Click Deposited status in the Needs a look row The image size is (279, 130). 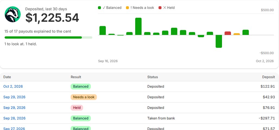click(x=156, y=97)
